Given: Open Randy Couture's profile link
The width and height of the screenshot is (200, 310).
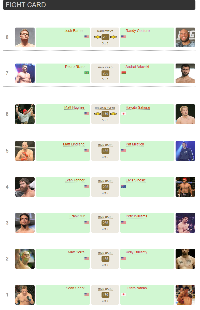Looking at the screenshot, I should pyautogui.click(x=137, y=31).
